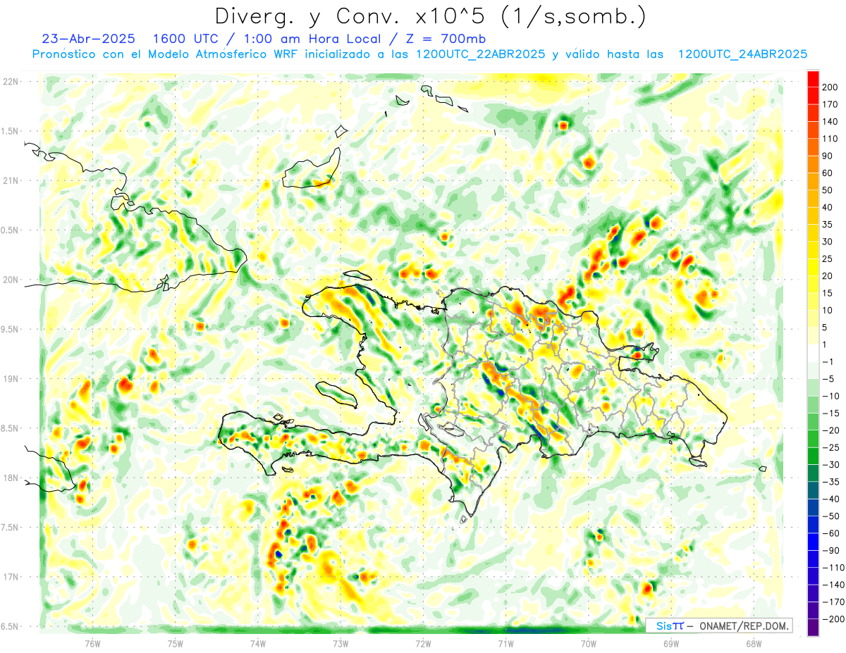The height and width of the screenshot is (653, 846).
Task: Click the yellow swatch between 20 and 25
Action: tap(813, 268)
